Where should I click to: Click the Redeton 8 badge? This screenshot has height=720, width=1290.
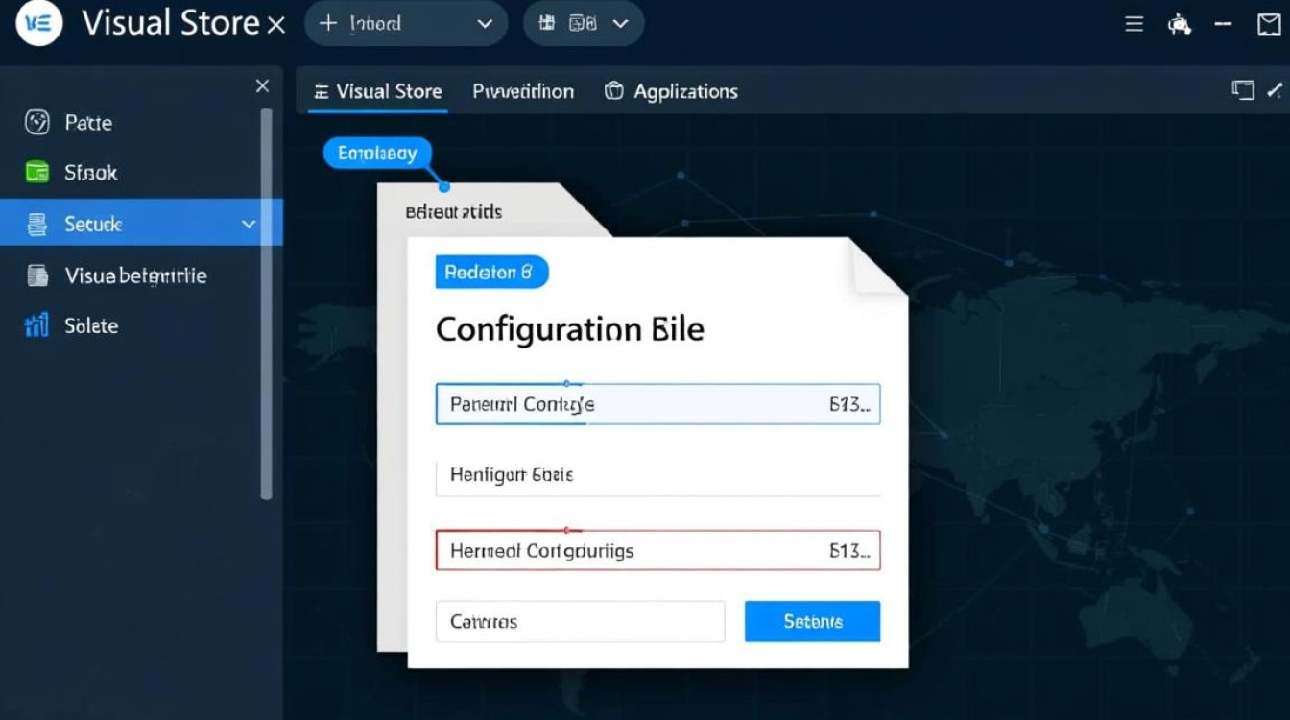(x=491, y=273)
